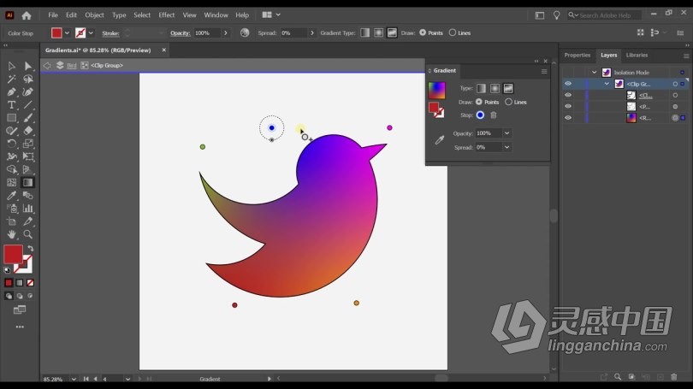Viewport: 693px width, 389px height.
Task: Pick the Column Graph tool
Action: [28, 209]
